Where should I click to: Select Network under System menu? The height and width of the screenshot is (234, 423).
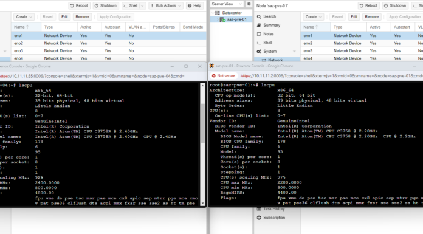coord(275,60)
